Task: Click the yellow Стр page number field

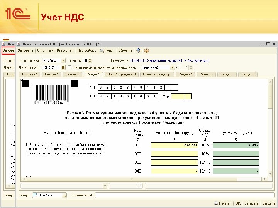Action: point(181,96)
